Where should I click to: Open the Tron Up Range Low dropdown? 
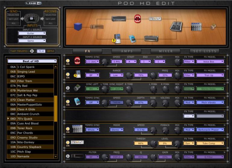(x=117, y=75)
